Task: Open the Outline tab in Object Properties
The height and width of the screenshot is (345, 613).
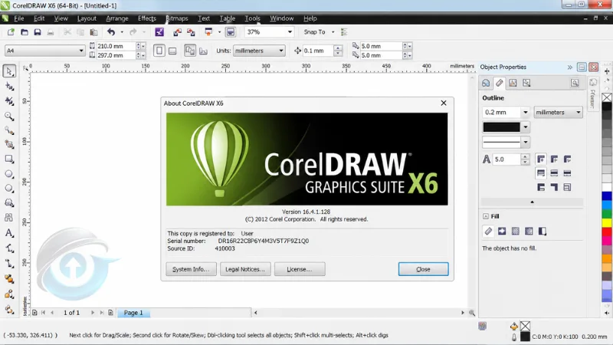Action: coord(500,83)
